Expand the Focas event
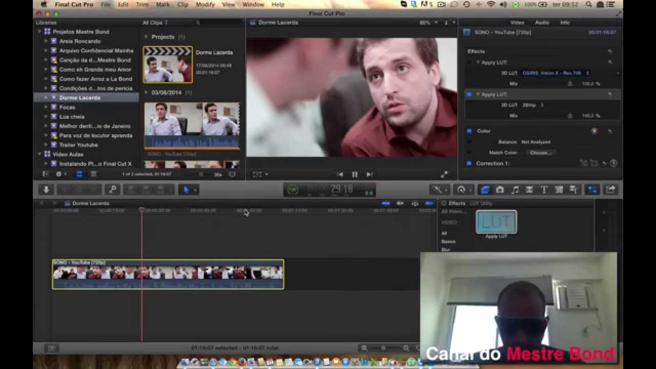Screen dimensions: 656x369 coord(46,107)
